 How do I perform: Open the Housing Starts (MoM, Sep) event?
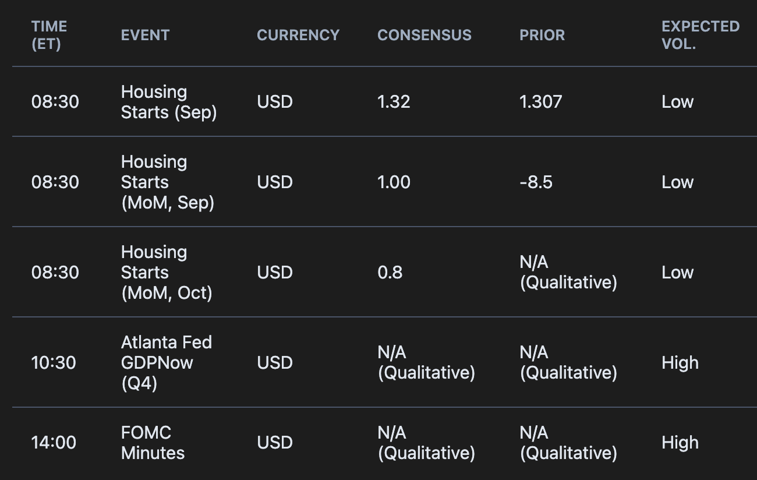168,182
